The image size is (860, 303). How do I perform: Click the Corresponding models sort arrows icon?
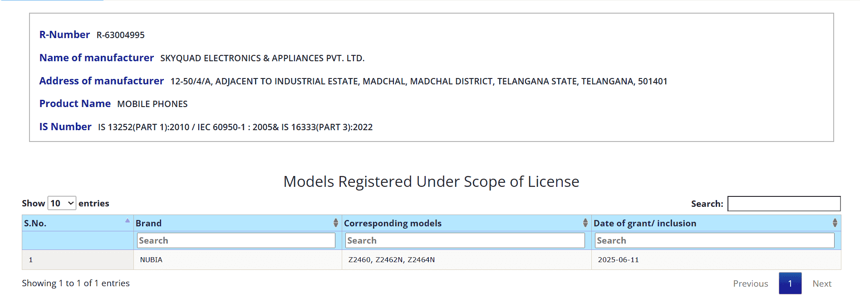pyautogui.click(x=585, y=223)
